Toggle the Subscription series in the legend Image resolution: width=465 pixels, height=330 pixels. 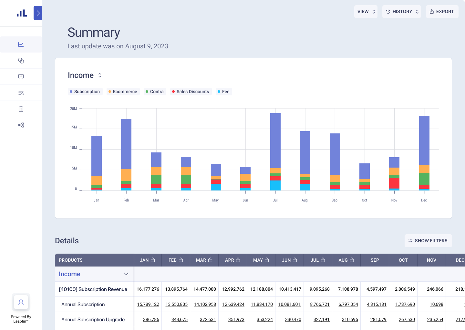pos(85,92)
